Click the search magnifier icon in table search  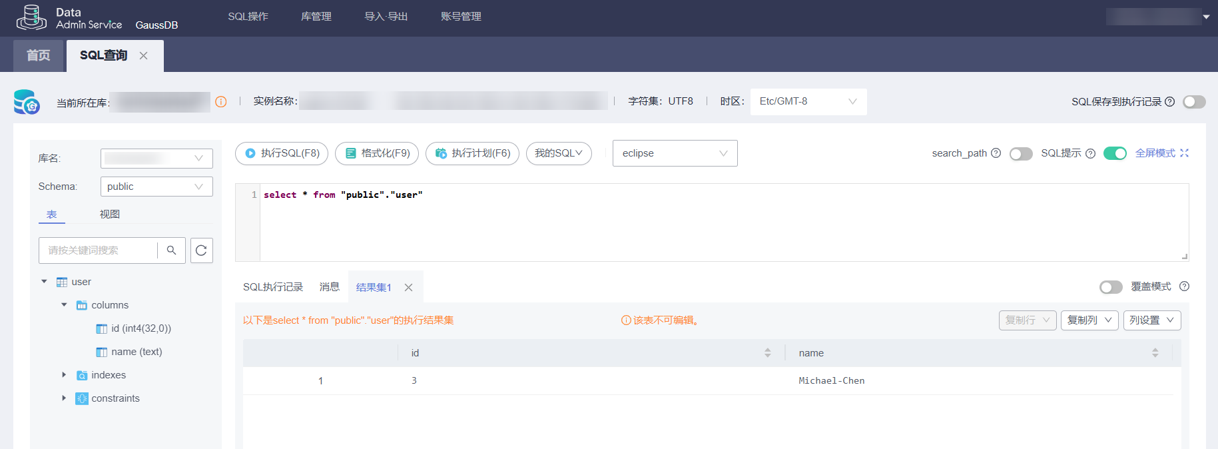click(x=171, y=250)
